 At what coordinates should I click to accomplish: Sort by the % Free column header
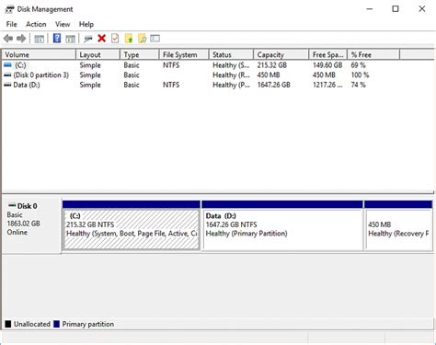(373, 54)
